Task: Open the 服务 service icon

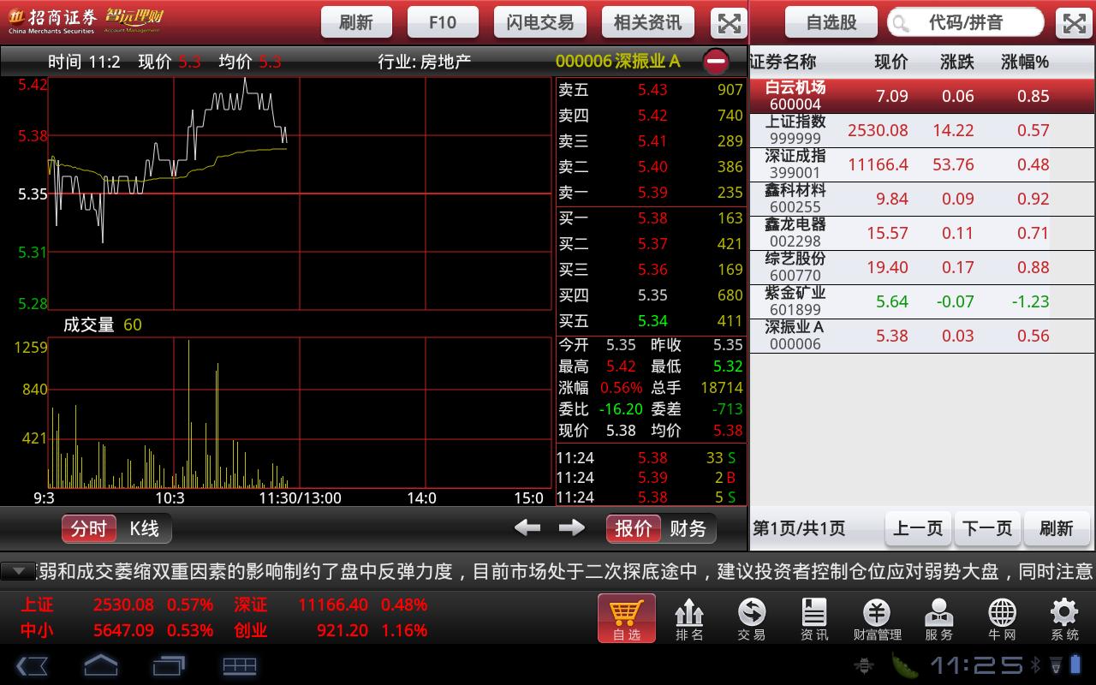Action: [x=939, y=618]
